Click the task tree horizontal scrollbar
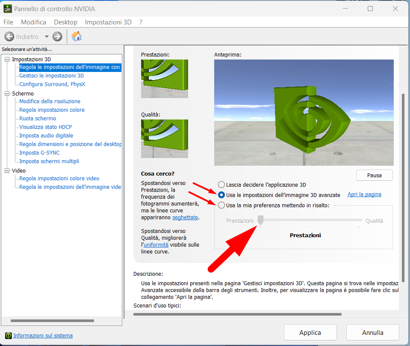Viewport: 410px width, 346px height. pyautogui.click(x=52, y=321)
